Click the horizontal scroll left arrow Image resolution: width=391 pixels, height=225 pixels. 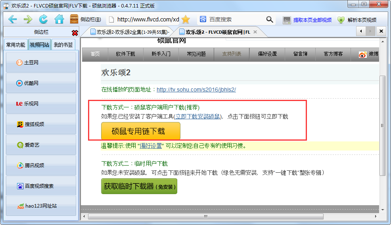coord(84,216)
